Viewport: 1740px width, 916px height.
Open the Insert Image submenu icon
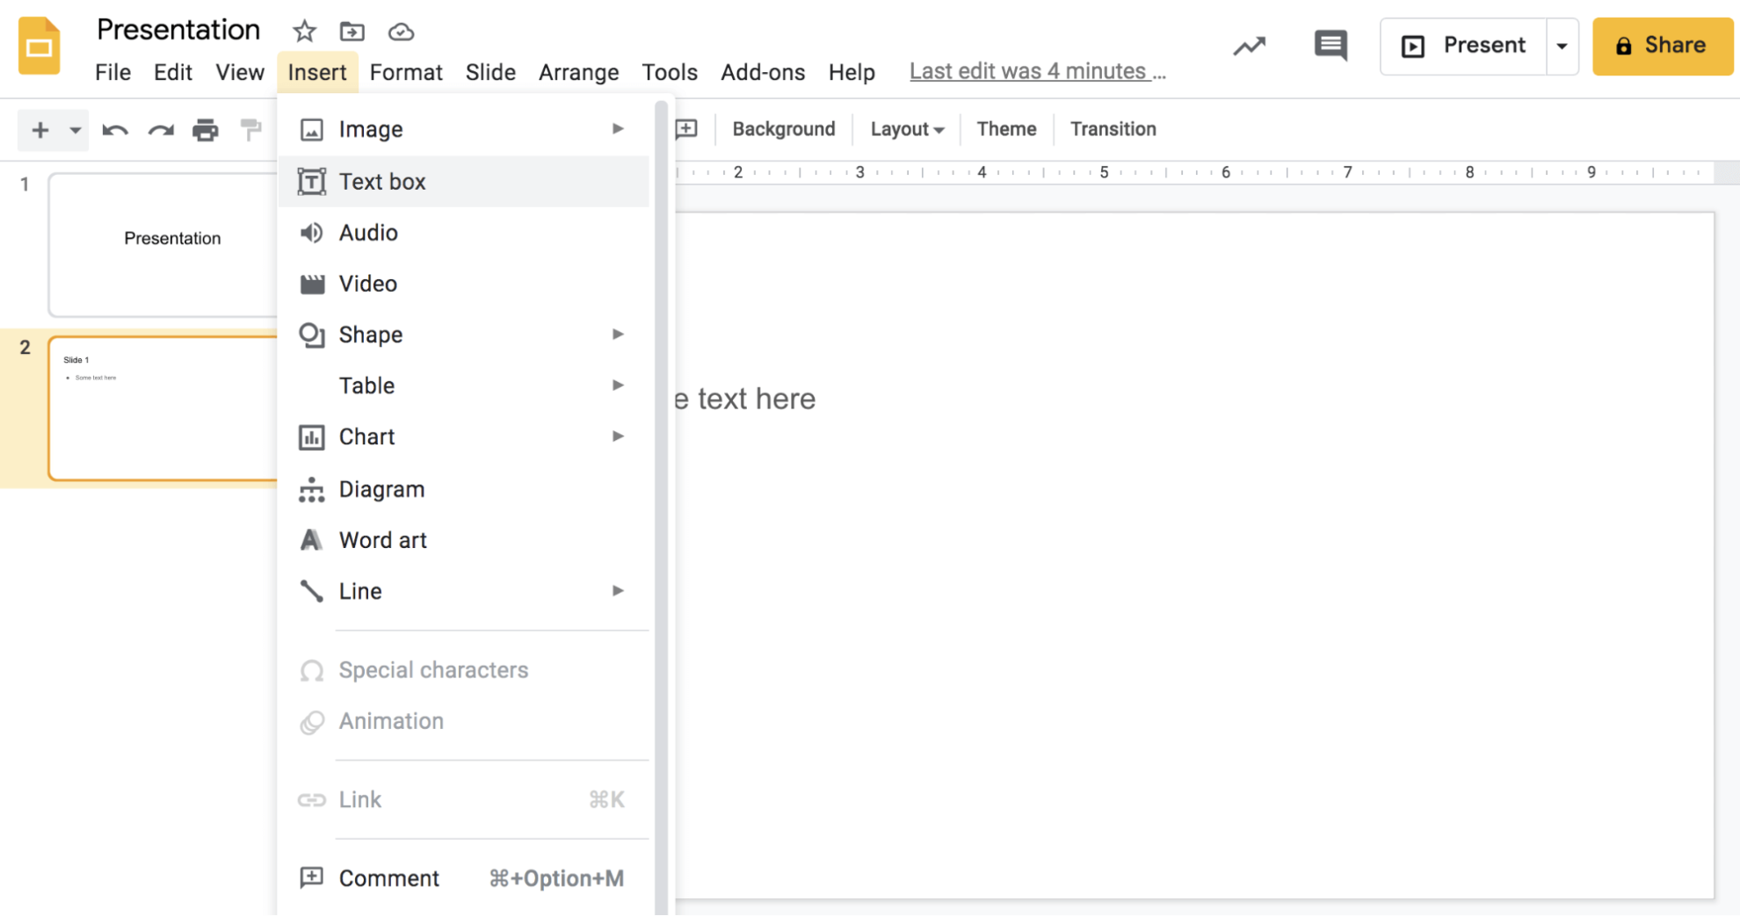618,128
